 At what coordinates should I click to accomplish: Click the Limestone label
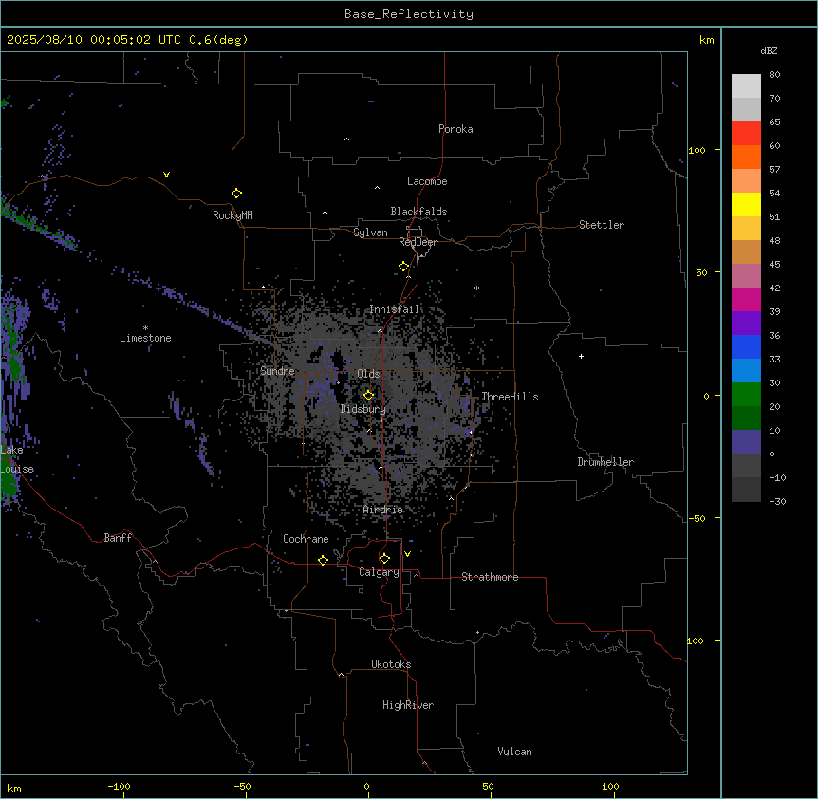point(145,338)
